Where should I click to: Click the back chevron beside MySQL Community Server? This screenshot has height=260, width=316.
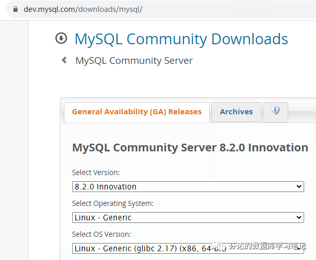(x=64, y=60)
